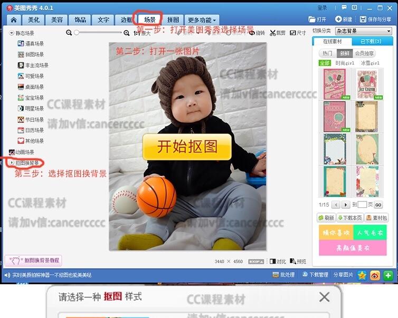This screenshot has height=318, width=398.
Task: Open 批处理 batch processing
Action: point(284,275)
